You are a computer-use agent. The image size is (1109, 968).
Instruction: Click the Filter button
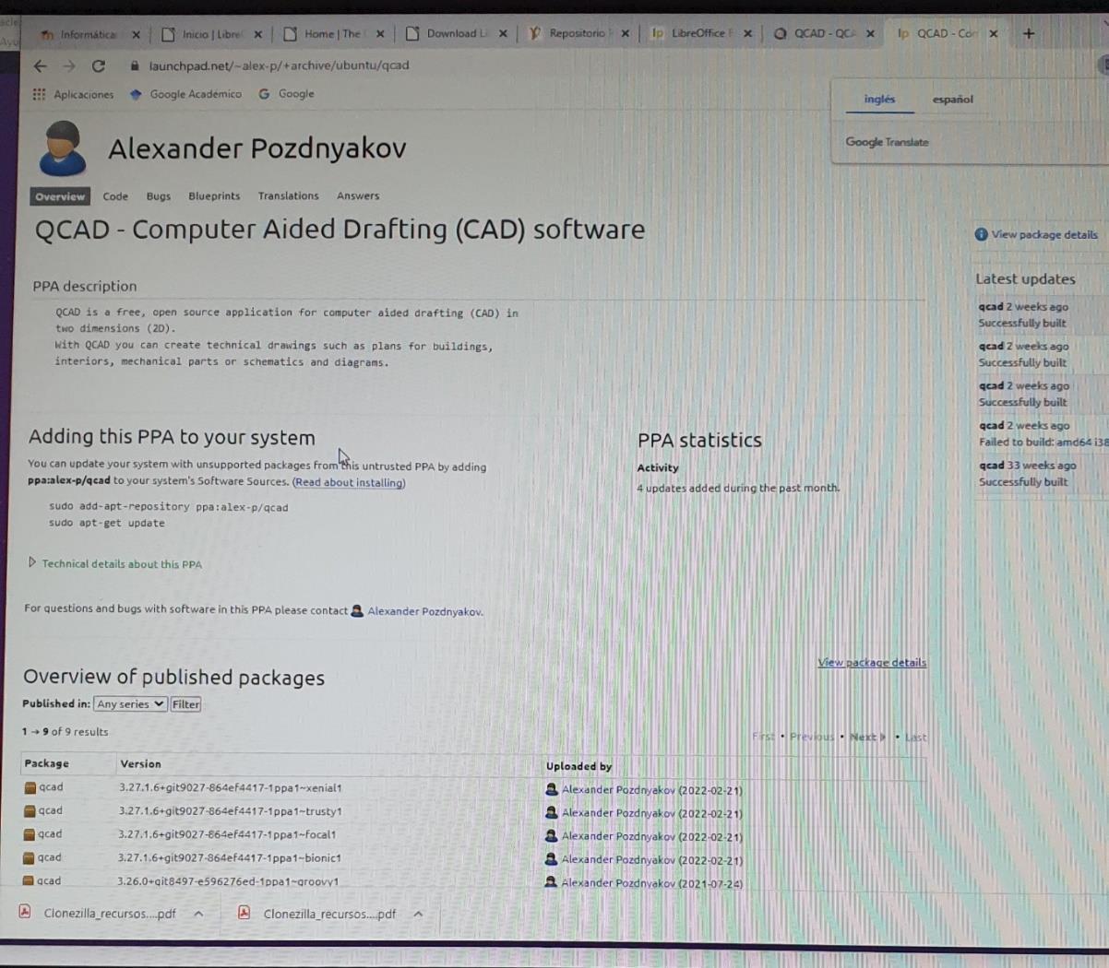pos(185,704)
